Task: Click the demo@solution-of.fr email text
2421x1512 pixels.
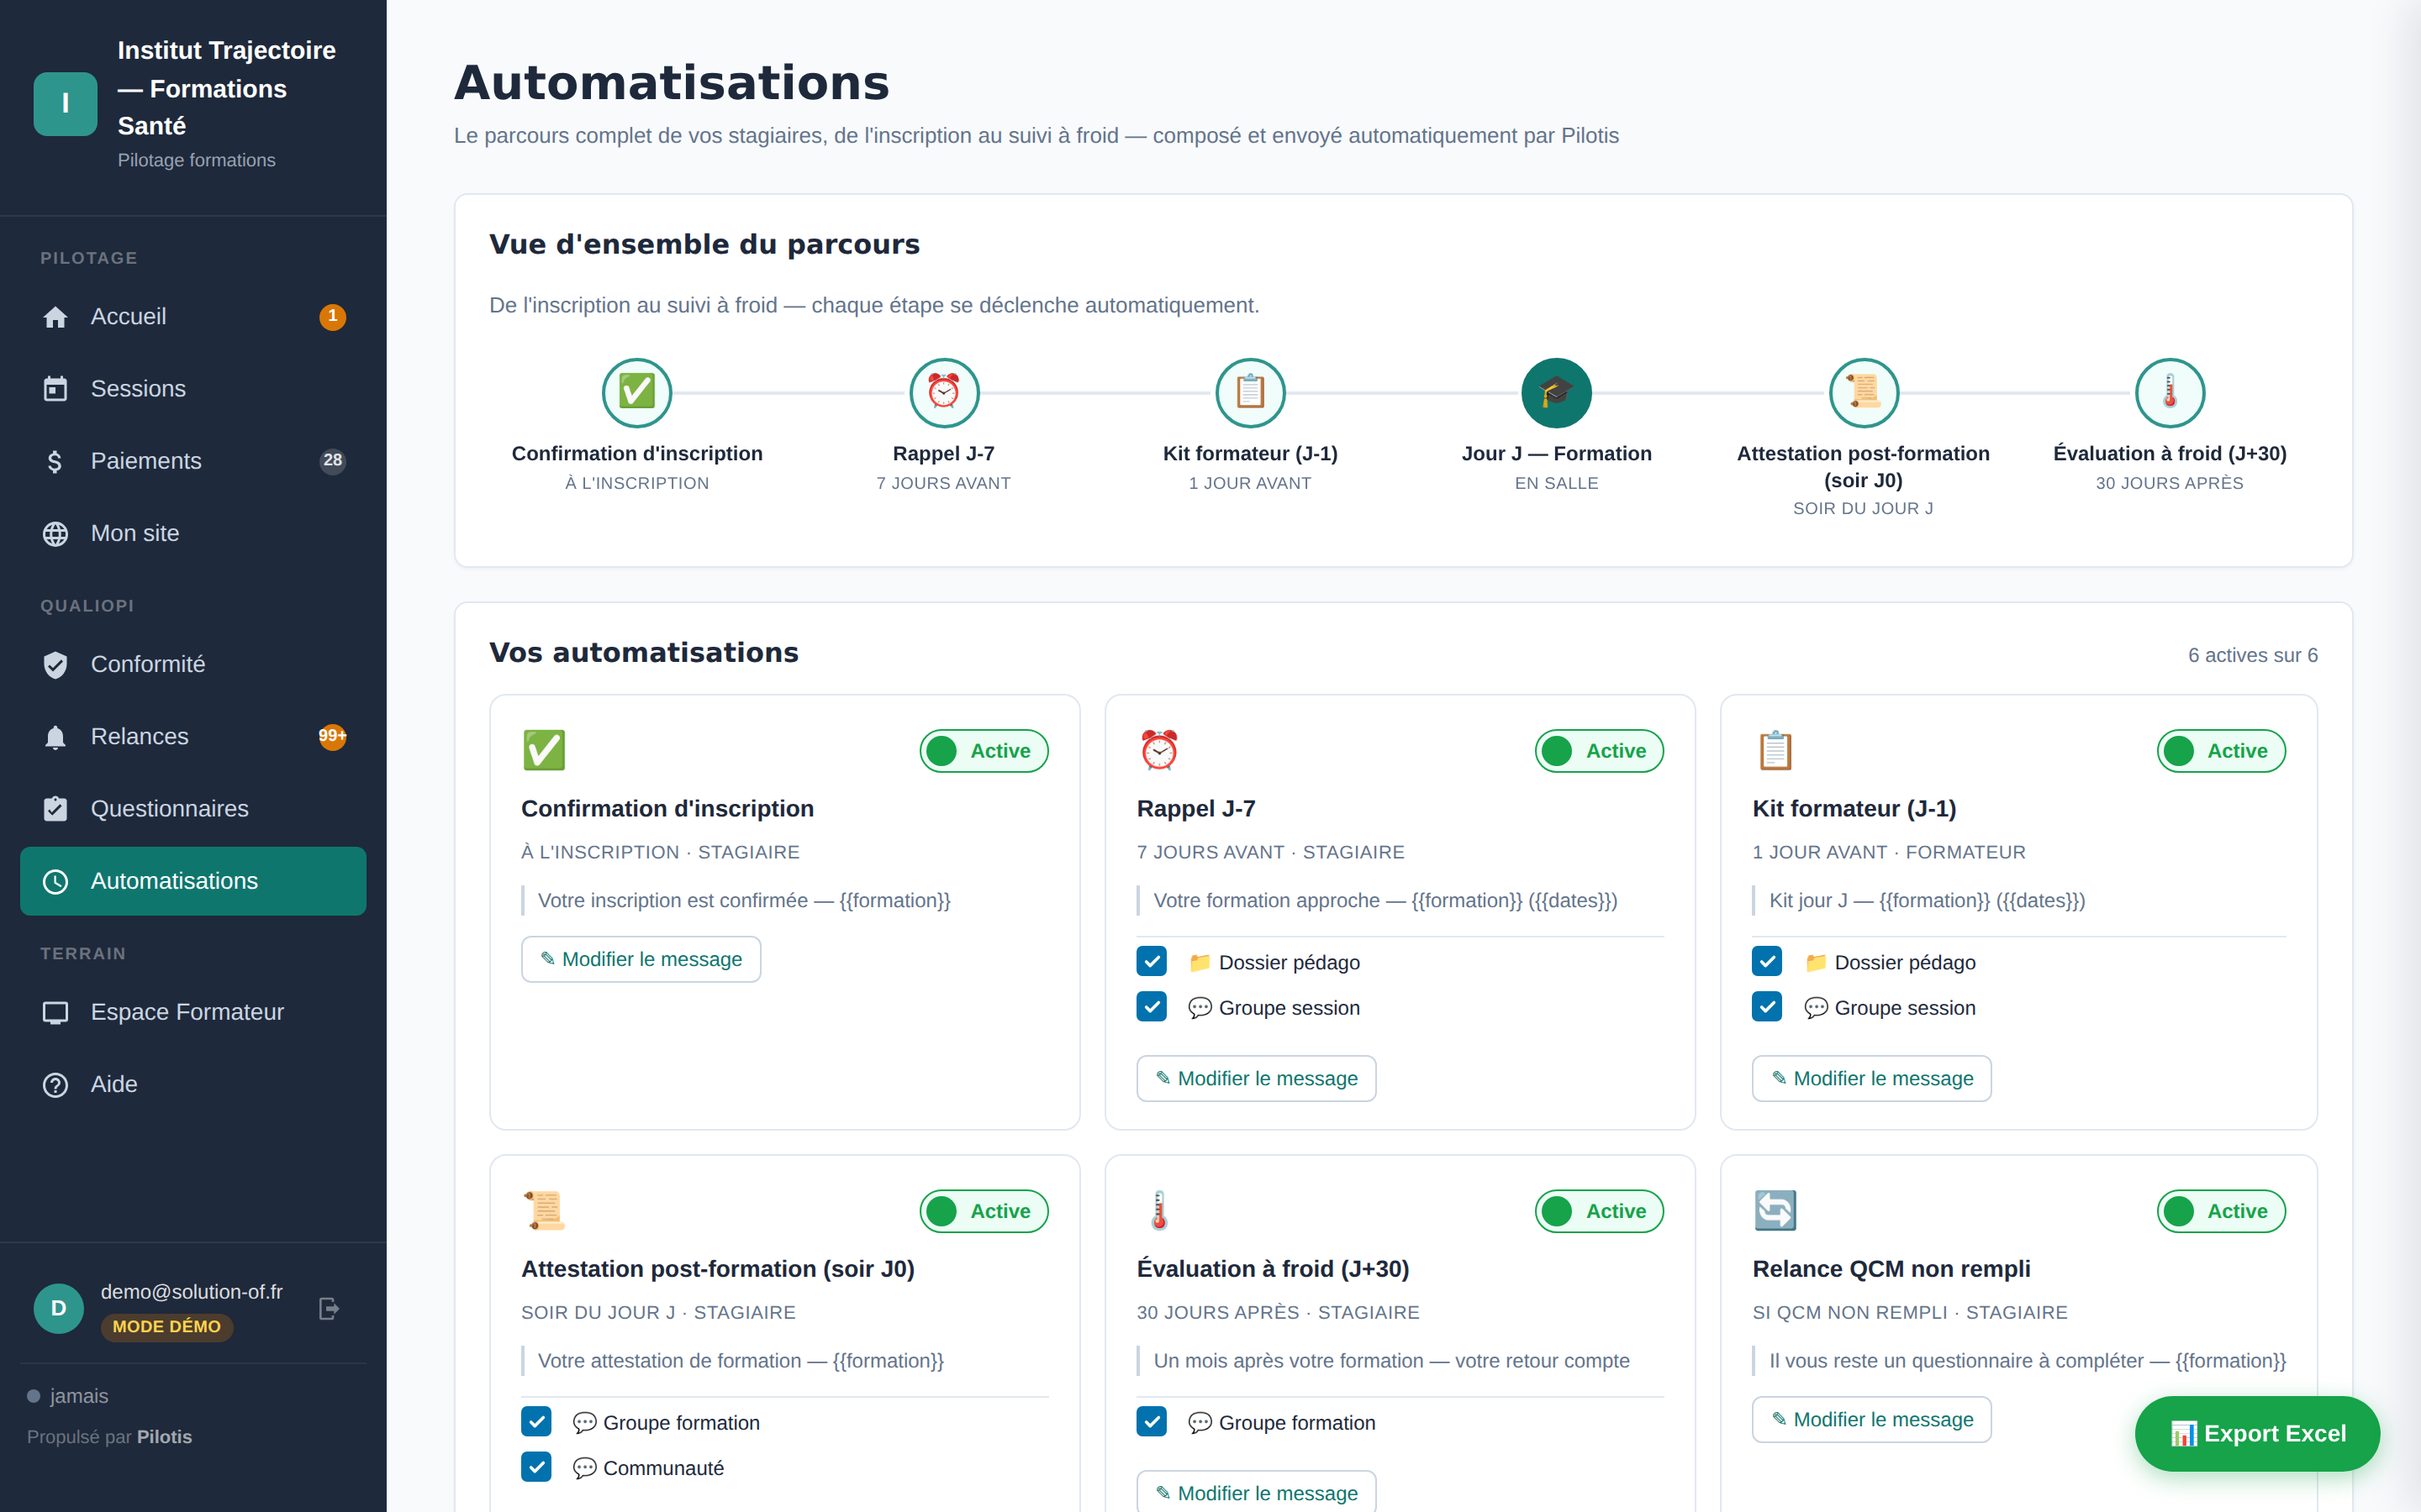Action: point(191,1292)
